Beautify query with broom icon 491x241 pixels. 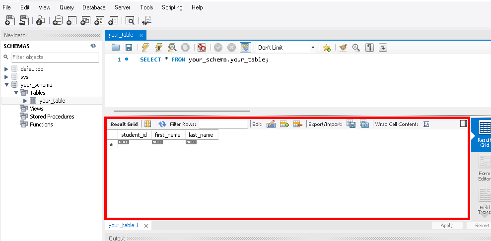pyautogui.click(x=343, y=48)
